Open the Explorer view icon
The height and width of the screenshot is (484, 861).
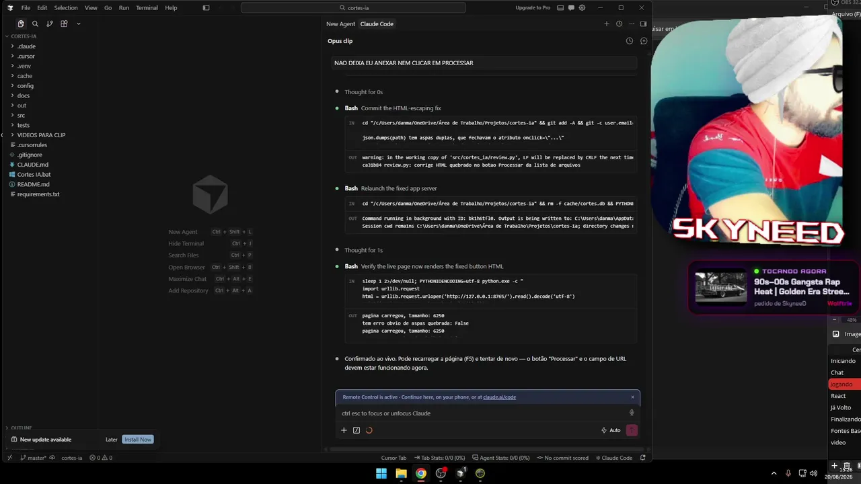coord(21,24)
